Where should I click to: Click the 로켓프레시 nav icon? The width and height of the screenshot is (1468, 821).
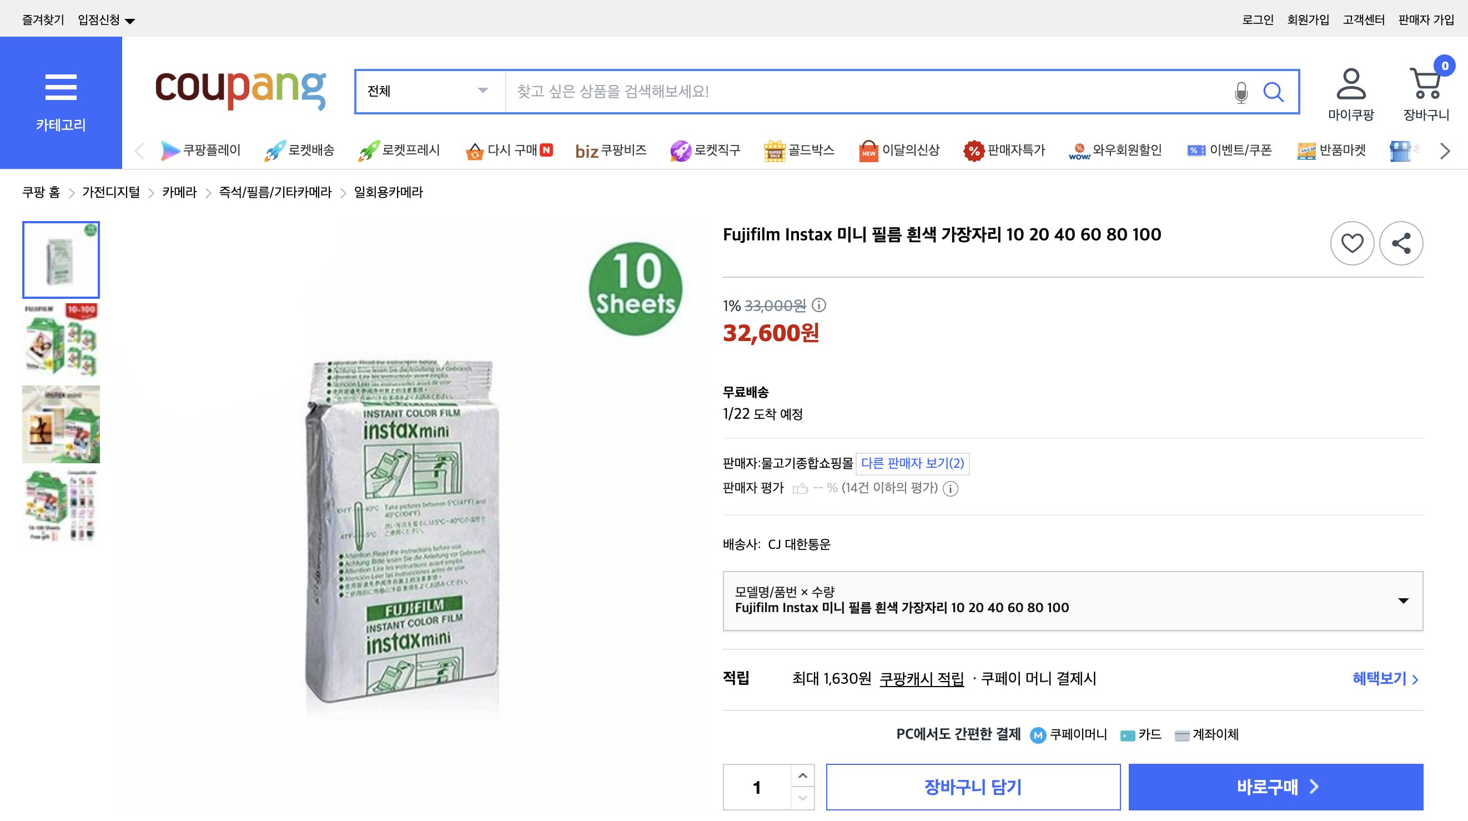click(369, 150)
